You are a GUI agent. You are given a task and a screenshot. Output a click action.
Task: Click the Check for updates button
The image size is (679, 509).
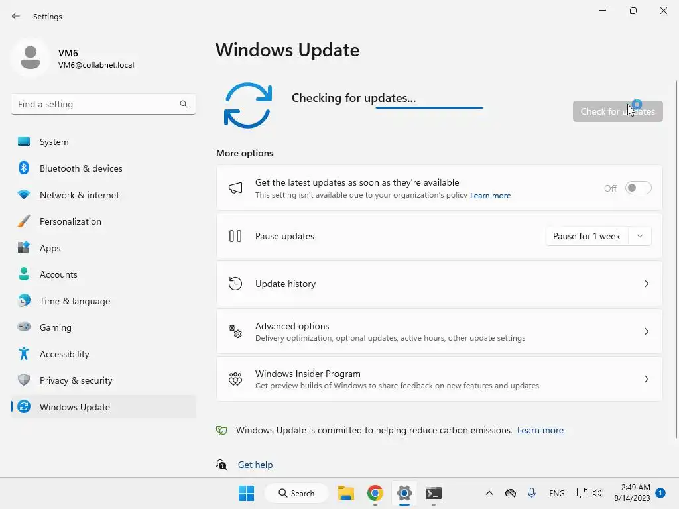point(617,111)
